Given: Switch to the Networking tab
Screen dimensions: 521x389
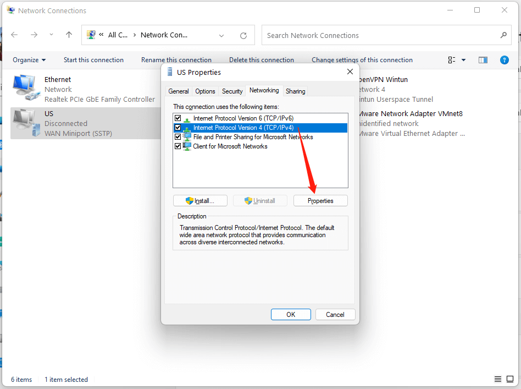Looking at the screenshot, I should click(x=264, y=90).
